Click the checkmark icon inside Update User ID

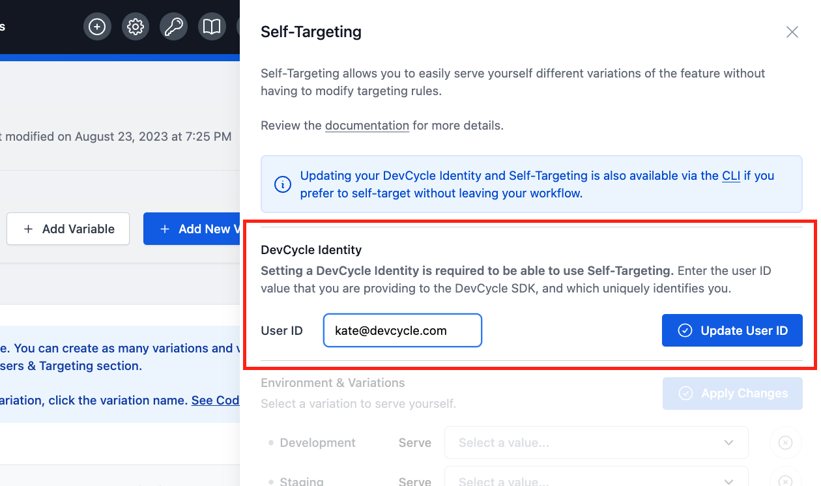click(685, 330)
